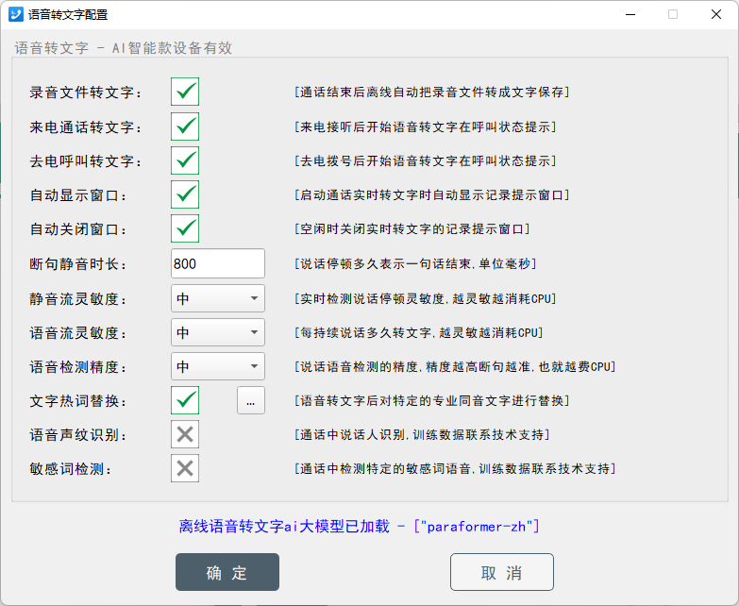
Task: Click the 取消 button
Action: click(x=502, y=572)
